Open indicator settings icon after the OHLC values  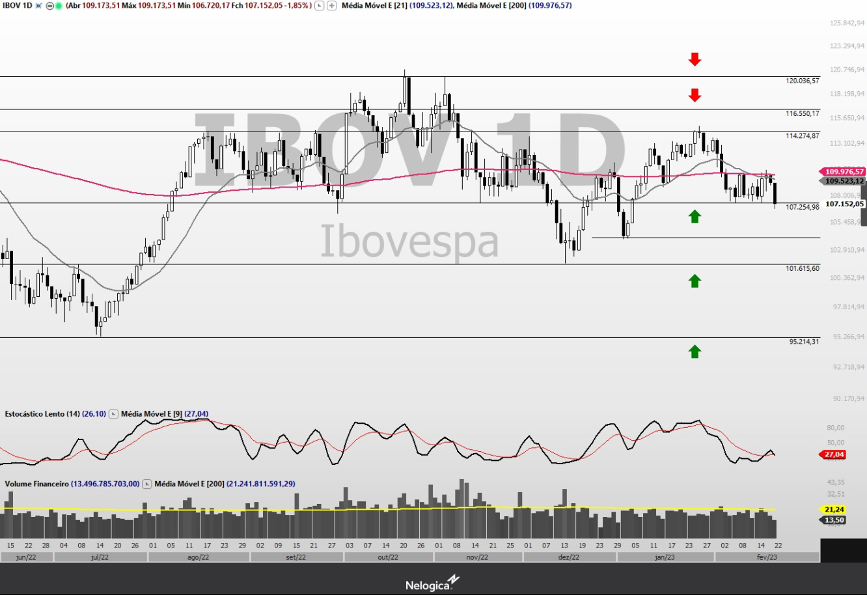click(319, 5)
